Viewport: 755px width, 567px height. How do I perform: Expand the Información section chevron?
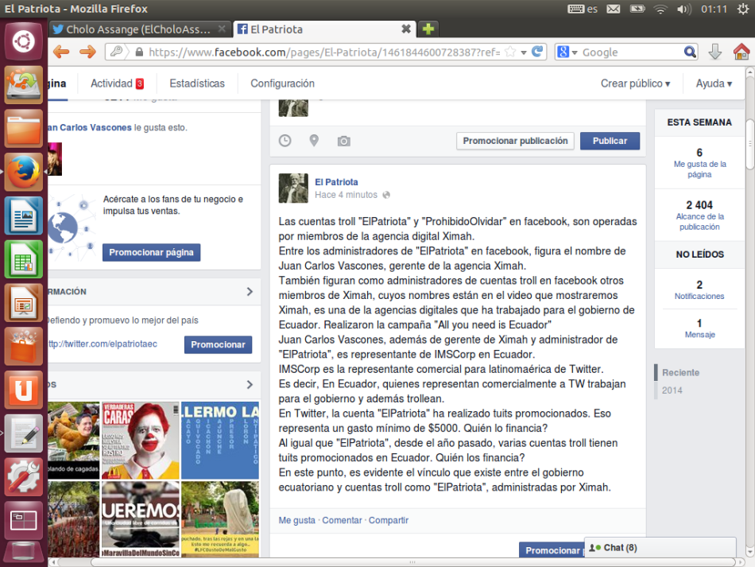tap(250, 291)
